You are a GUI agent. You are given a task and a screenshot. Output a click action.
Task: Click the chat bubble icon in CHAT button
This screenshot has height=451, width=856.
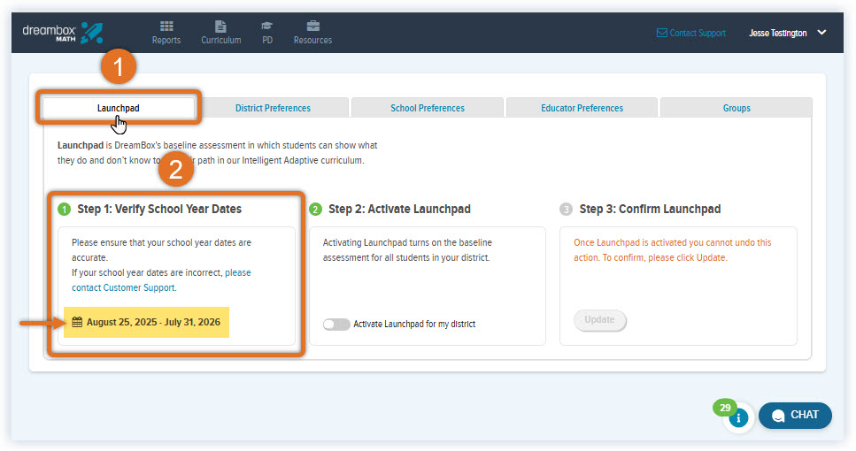(x=778, y=416)
